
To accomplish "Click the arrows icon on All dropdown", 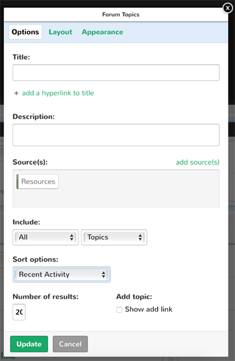I will (72, 237).
